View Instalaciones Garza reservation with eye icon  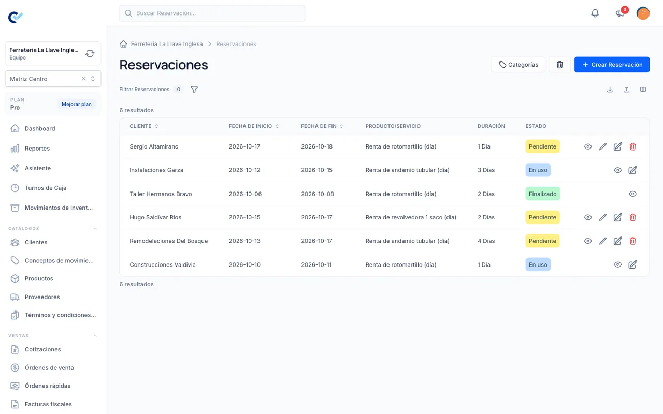617,170
